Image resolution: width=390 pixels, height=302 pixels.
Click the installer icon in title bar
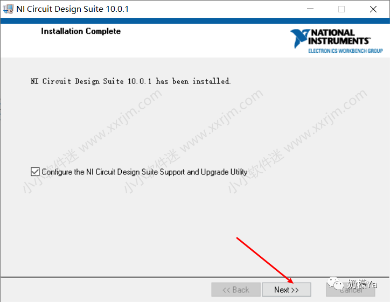click(8, 9)
